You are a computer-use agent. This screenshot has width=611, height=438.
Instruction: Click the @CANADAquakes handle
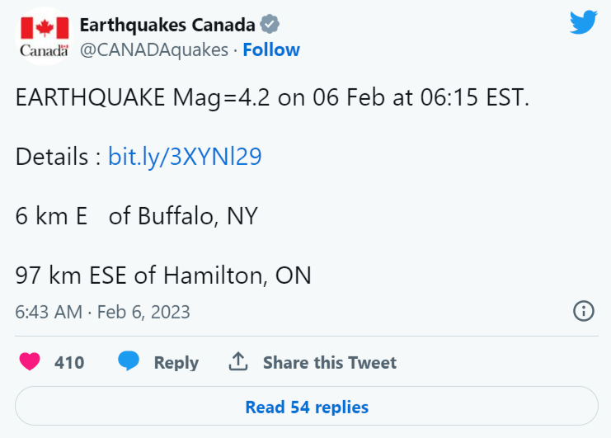[154, 50]
